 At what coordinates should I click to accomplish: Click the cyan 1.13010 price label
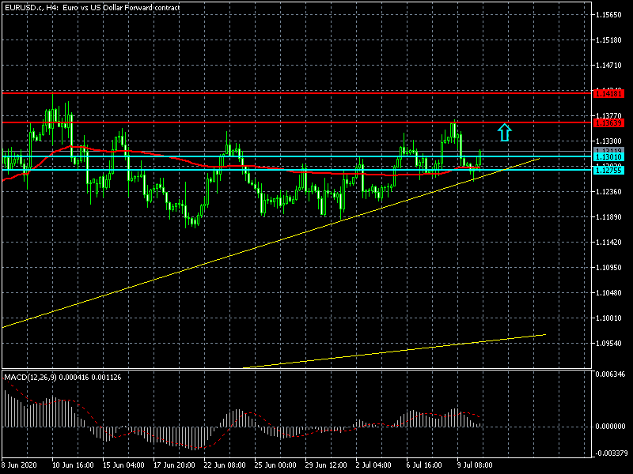click(608, 157)
